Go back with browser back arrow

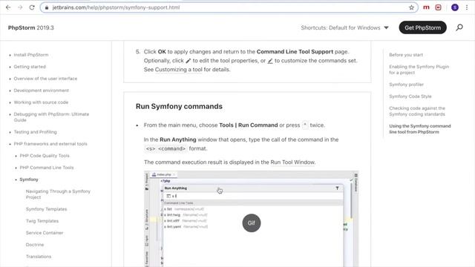pyautogui.click(x=8, y=7)
